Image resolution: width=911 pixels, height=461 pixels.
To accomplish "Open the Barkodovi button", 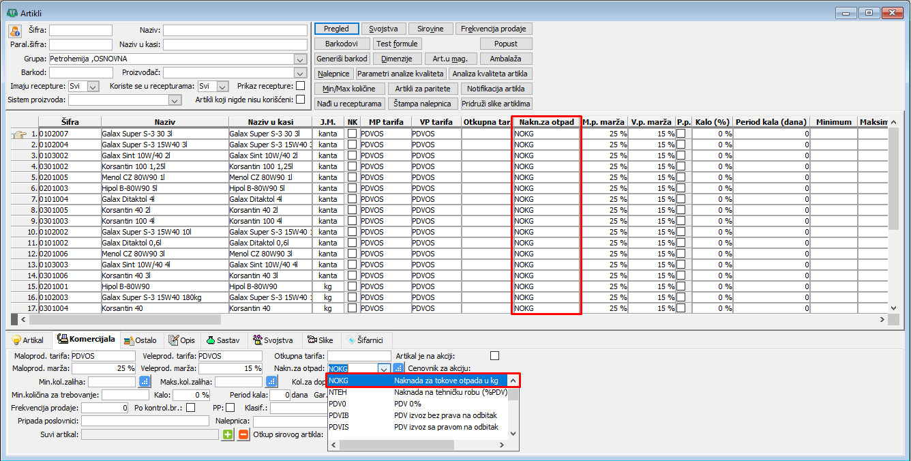I will tap(342, 44).
